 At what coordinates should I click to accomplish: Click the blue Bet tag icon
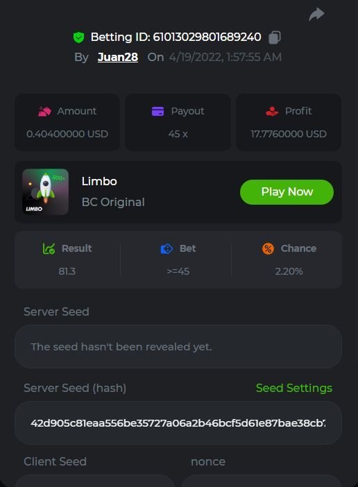[x=167, y=248]
